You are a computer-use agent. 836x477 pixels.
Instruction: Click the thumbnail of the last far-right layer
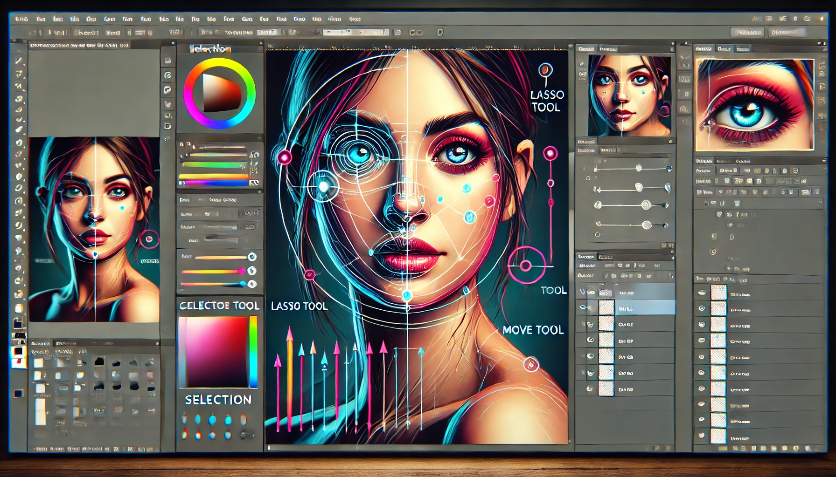pyautogui.click(x=718, y=436)
